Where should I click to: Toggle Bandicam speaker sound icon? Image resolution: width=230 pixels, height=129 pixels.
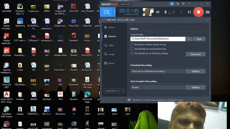(158, 12)
